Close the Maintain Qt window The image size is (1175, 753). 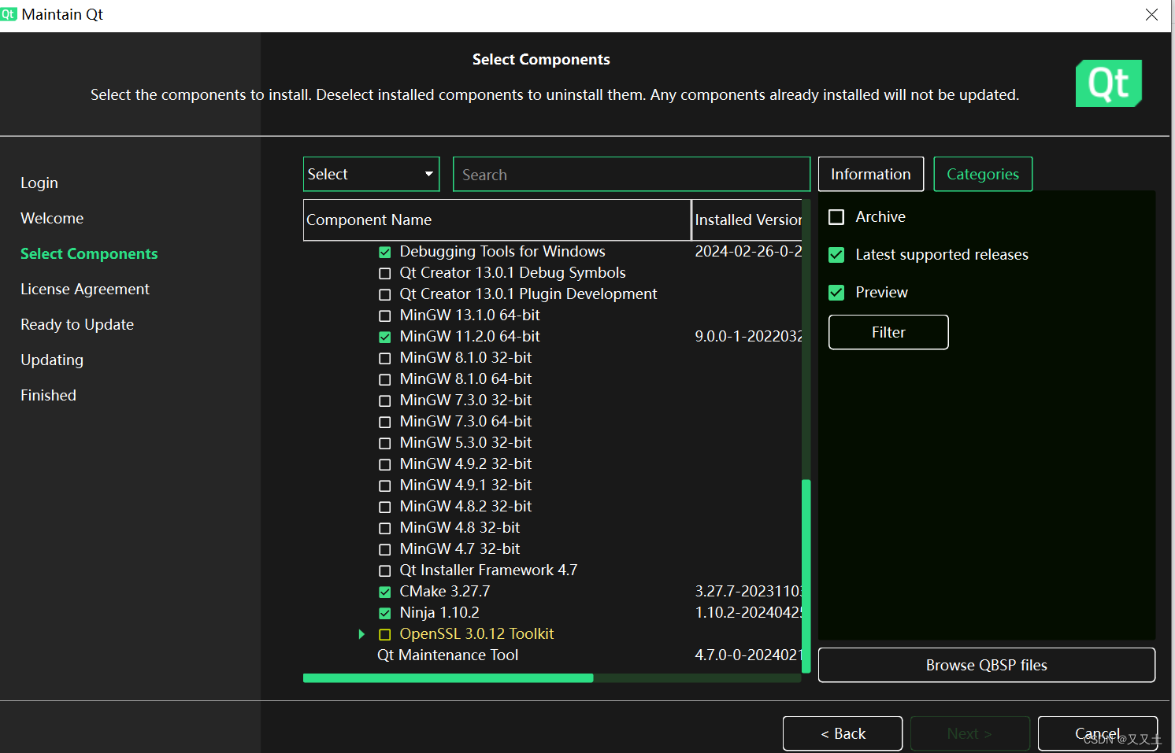(1151, 14)
